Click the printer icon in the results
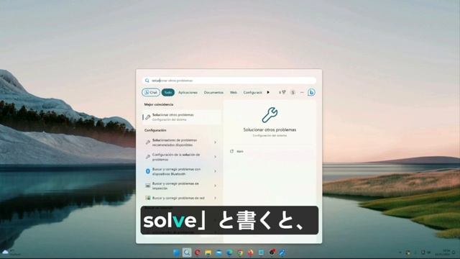This screenshot has height=259, width=460. coord(148,186)
